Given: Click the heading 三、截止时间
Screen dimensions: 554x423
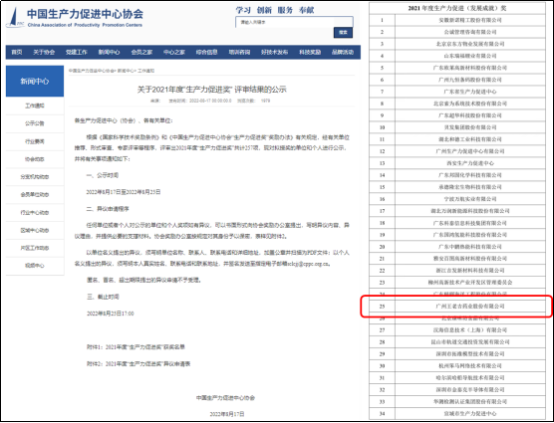Looking at the screenshot, I should [103, 297].
